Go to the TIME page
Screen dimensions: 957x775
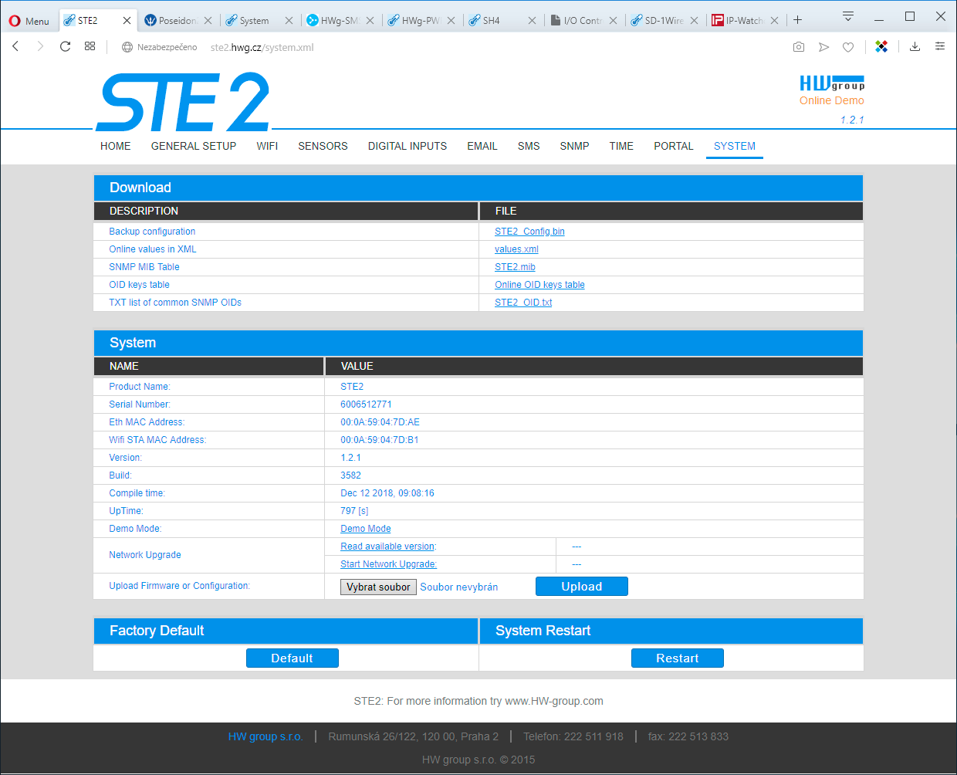[x=621, y=146]
